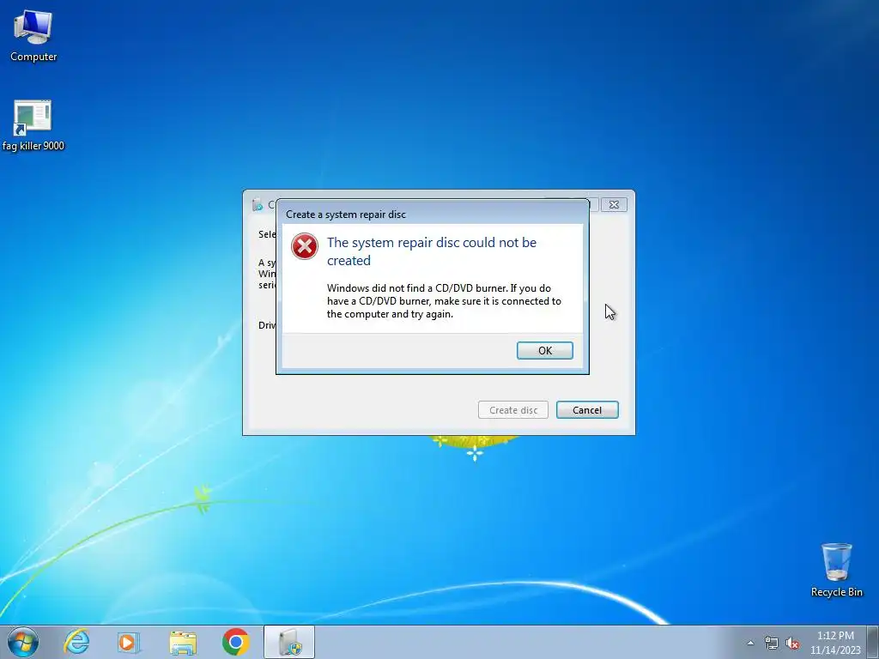The width and height of the screenshot is (879, 659).
Task: Select the desktop shortcut ending in 9000
Action: (33, 125)
